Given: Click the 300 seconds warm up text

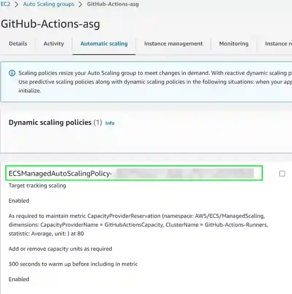Looking at the screenshot, I should click(x=73, y=264).
